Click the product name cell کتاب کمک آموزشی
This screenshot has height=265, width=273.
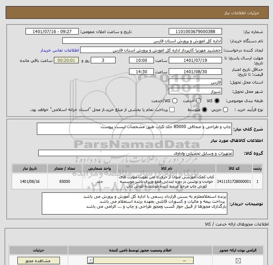coord(167,181)
